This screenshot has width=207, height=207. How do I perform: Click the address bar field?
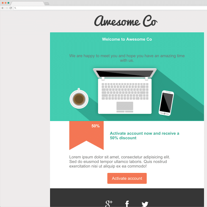coord(110,8)
